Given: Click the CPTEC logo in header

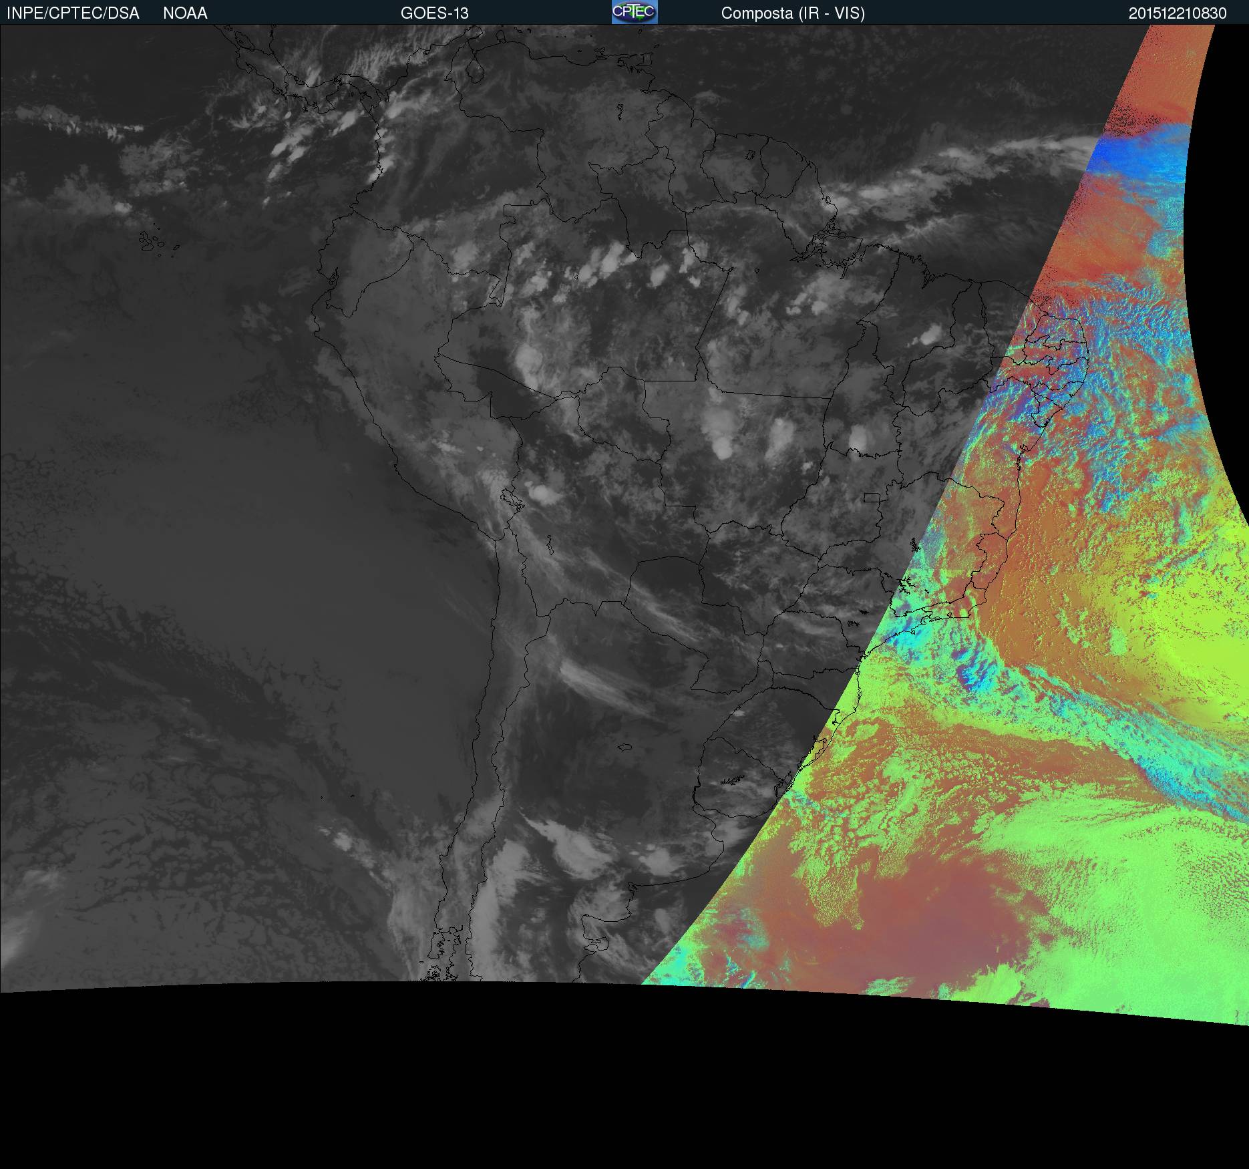Looking at the screenshot, I should (x=635, y=12).
